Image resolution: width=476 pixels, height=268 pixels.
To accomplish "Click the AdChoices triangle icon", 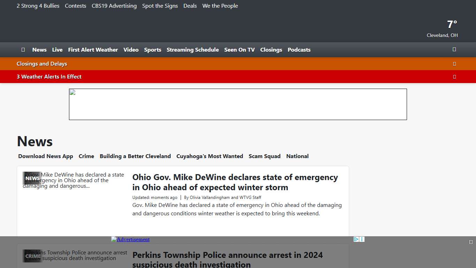I will 356,239.
